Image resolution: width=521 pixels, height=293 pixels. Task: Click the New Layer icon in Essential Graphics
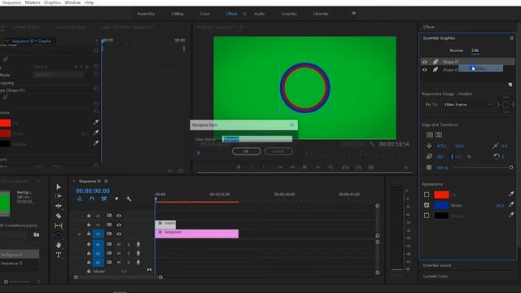pos(510,85)
